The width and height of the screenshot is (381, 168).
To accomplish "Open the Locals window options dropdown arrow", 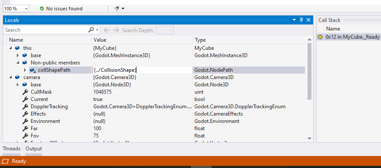I will coord(294,20).
